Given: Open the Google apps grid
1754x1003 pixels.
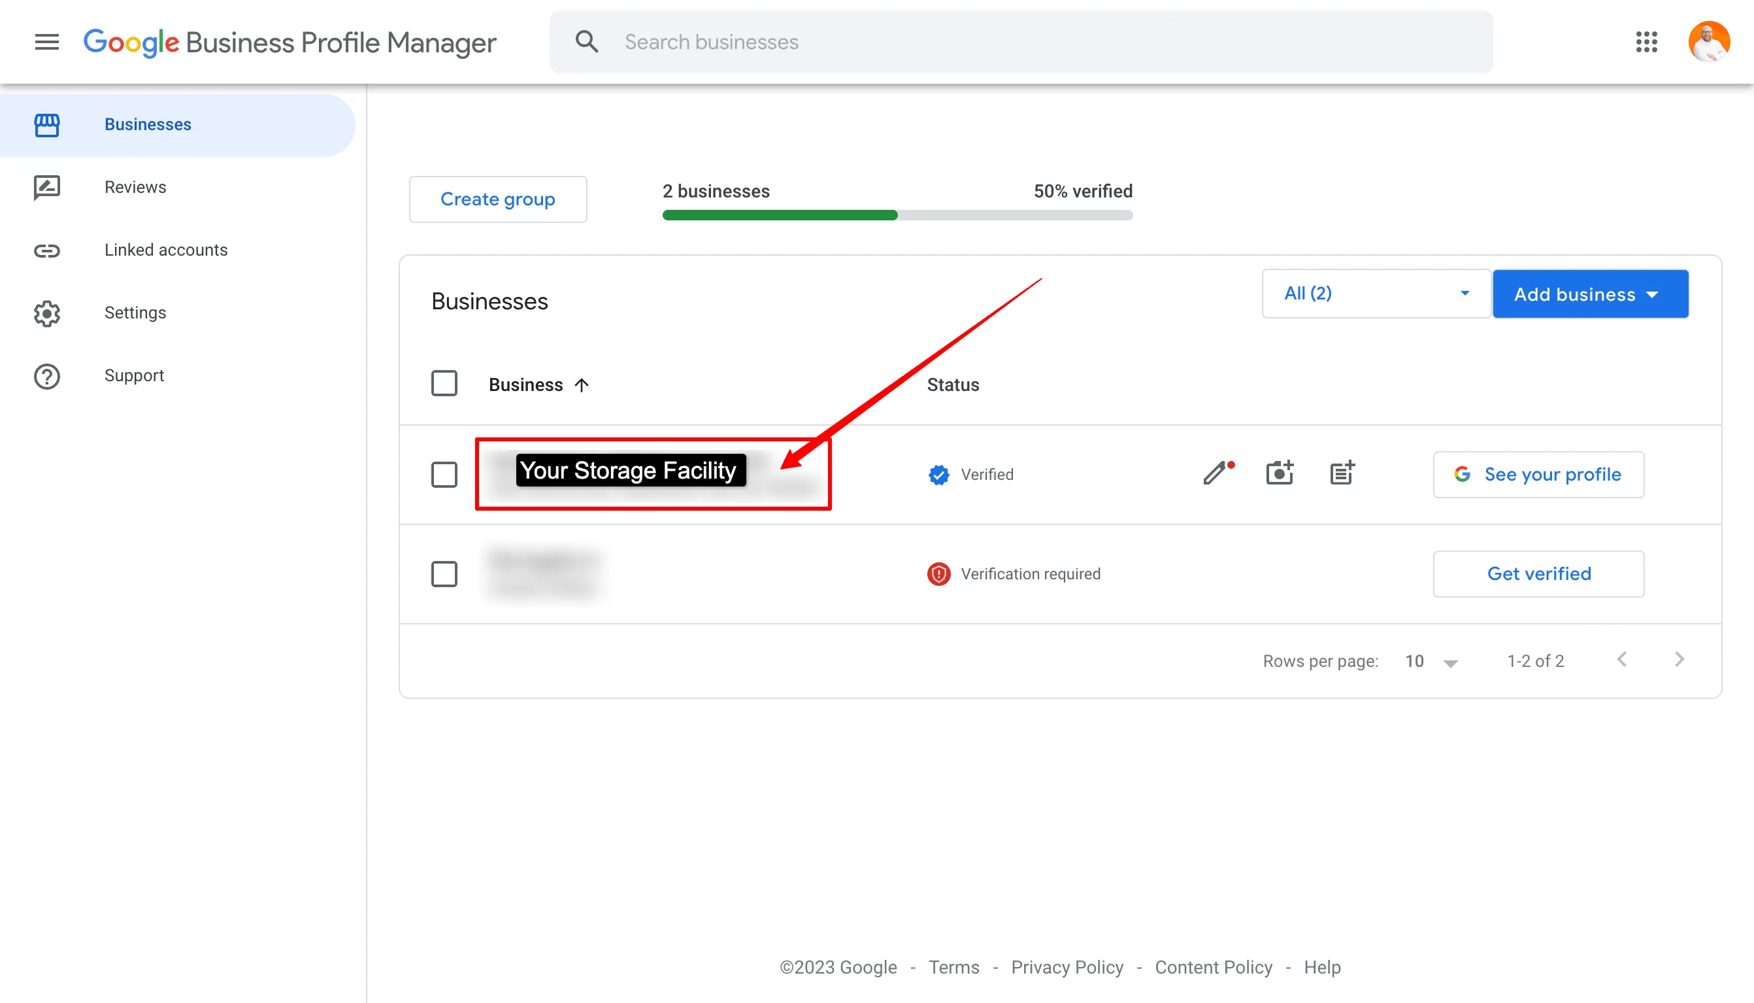Looking at the screenshot, I should click(x=1646, y=42).
